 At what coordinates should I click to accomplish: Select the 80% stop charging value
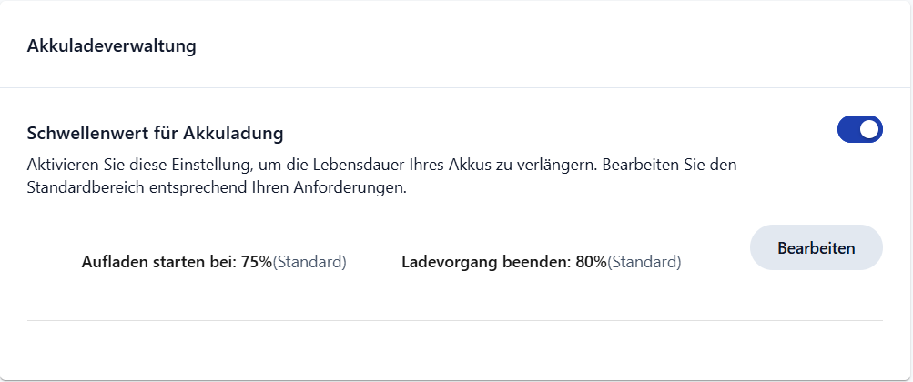coord(591,263)
